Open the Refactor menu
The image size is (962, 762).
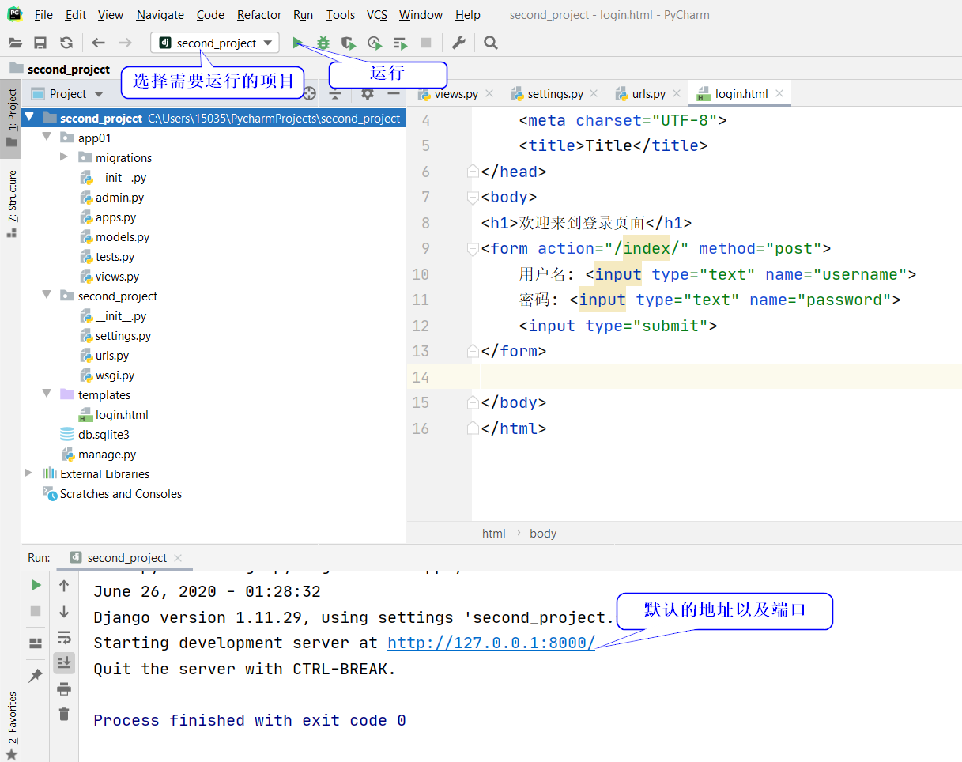click(259, 15)
